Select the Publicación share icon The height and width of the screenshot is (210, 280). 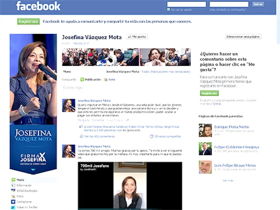(x=82, y=79)
